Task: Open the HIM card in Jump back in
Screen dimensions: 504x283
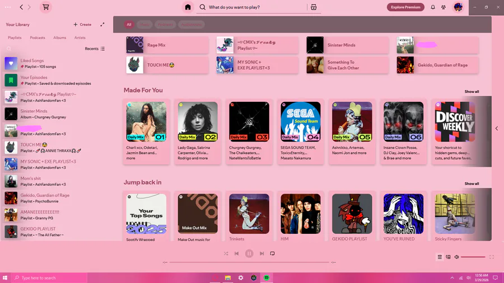Action: [x=301, y=216]
